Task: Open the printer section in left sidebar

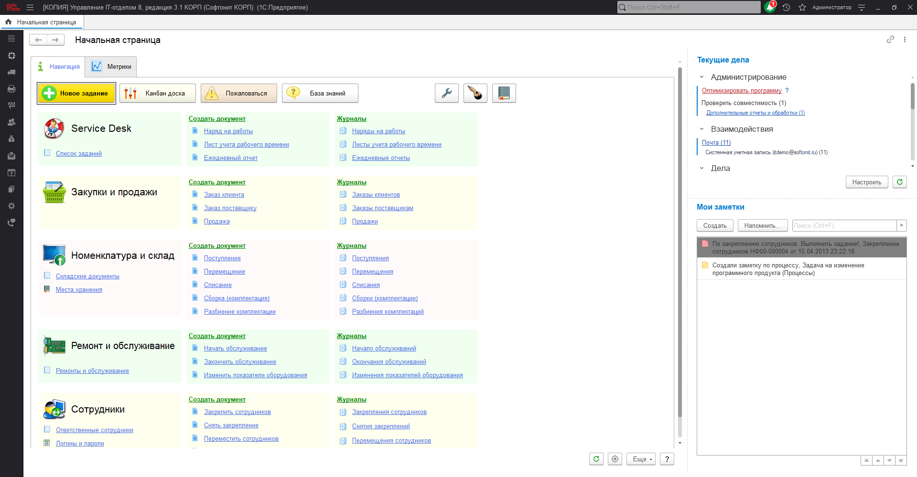Action: coord(11,89)
